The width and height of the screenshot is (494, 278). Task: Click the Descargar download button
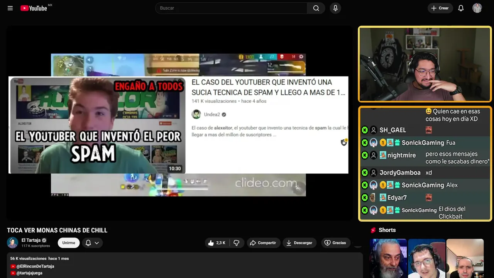[x=299, y=243]
